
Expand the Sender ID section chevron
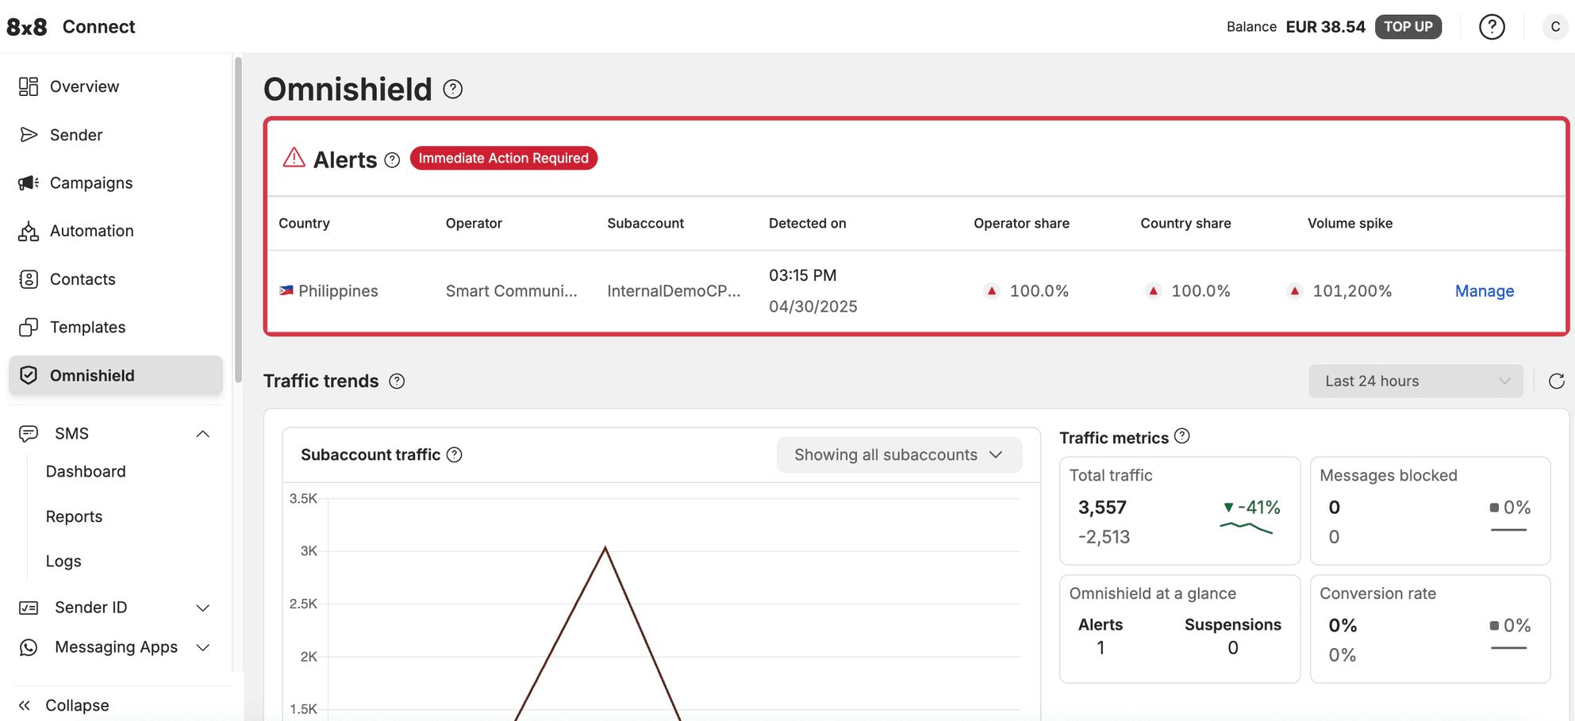coord(203,608)
